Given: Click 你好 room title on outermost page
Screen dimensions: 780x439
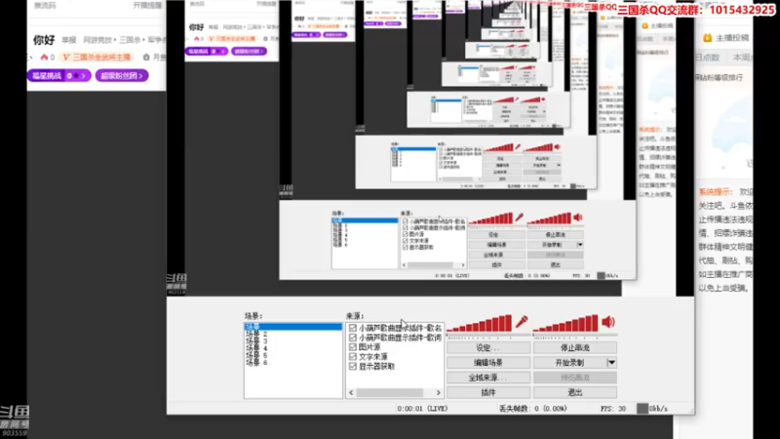Looking at the screenshot, I should pyautogui.click(x=44, y=40).
